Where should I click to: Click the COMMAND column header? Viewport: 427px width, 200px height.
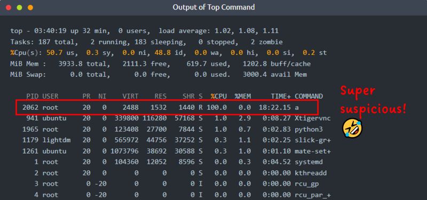(x=309, y=97)
